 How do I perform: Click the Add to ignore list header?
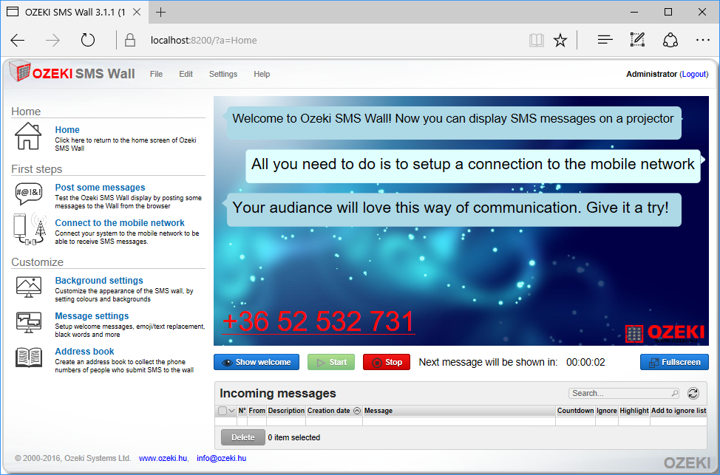(679, 411)
